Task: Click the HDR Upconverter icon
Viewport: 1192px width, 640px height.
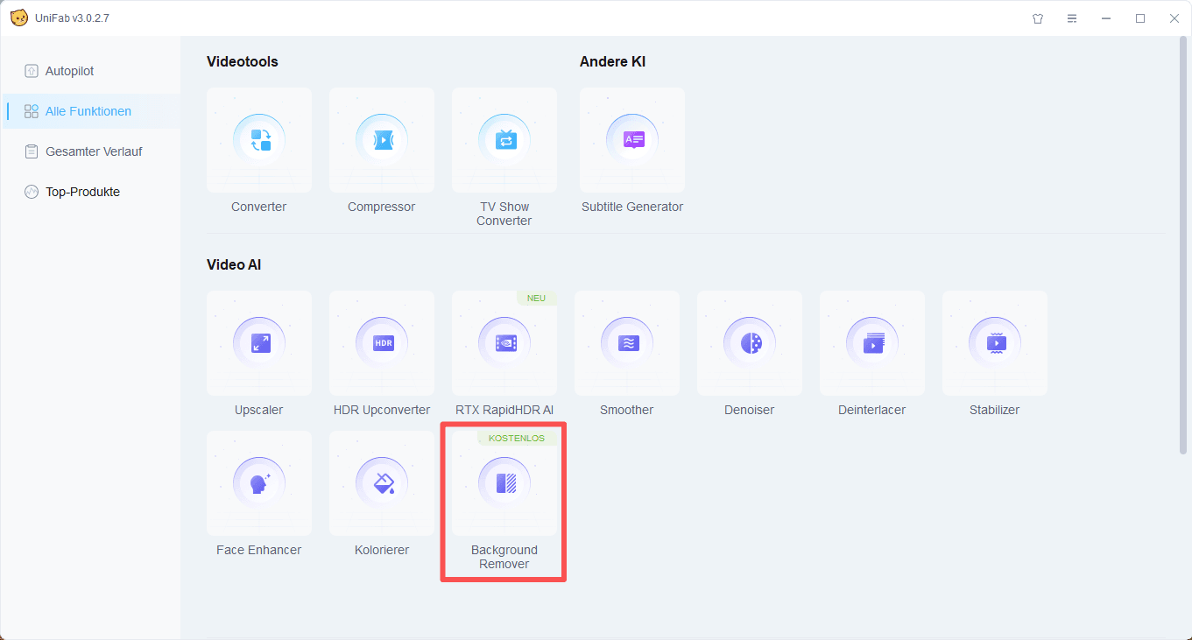Action: coord(382,343)
